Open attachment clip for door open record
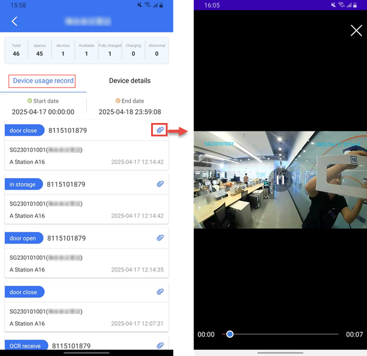The height and width of the screenshot is (356, 367). pos(160,237)
